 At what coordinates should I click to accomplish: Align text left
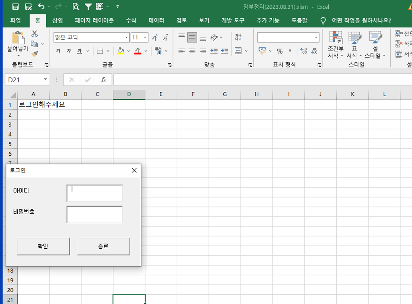coord(182,51)
